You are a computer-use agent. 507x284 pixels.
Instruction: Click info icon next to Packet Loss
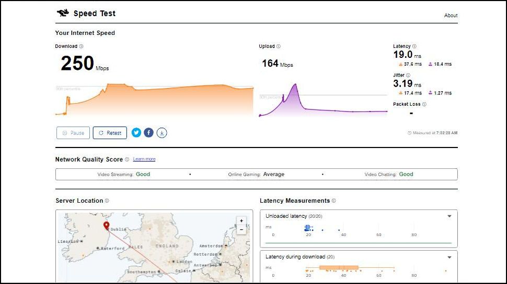424,104
